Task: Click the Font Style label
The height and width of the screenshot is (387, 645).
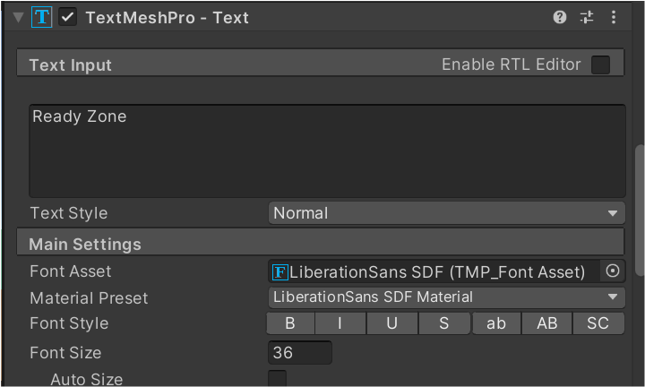Action: 69,323
